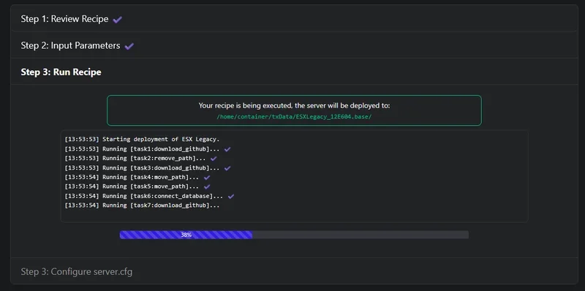The width and height of the screenshot is (585, 291).
Task: Select the task7:download_github log line
Action: [142, 205]
